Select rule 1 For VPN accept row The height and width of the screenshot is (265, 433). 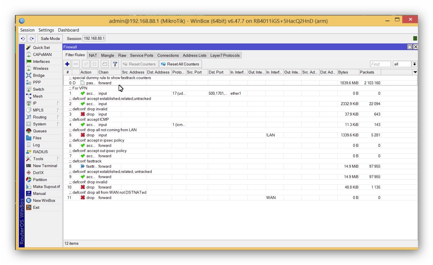pos(240,93)
